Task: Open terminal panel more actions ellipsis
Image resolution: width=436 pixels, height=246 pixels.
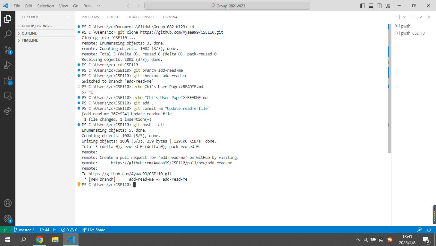Action: pyautogui.click(x=412, y=17)
